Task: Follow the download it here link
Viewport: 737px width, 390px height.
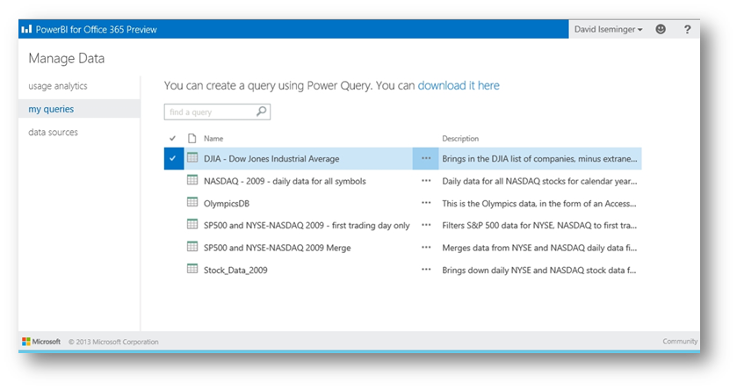Action: [x=459, y=85]
